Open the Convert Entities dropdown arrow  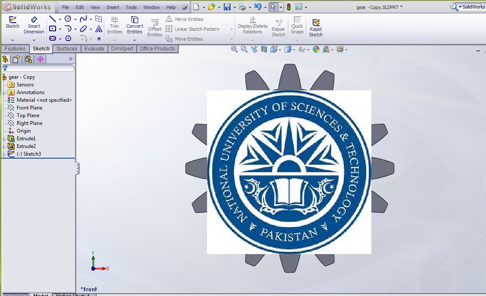[134, 40]
